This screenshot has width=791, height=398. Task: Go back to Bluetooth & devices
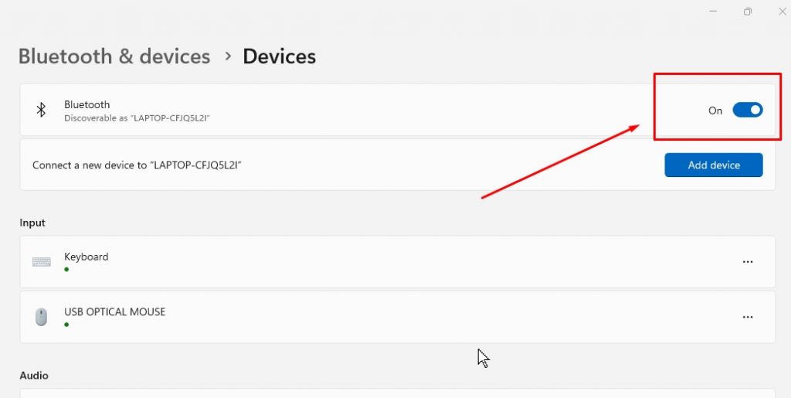click(114, 56)
